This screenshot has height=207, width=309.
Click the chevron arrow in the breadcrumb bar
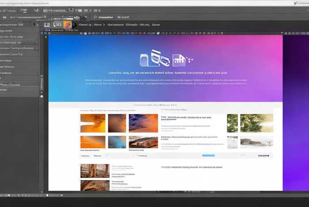pyautogui.click(x=104, y=25)
